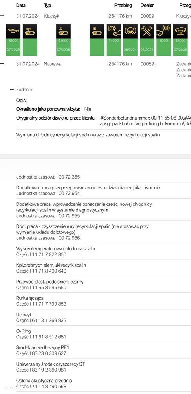
Task: Select the rear brake pads icon showing 5000
Action: (164, 31)
